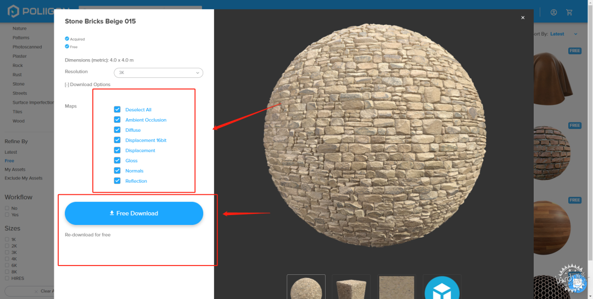Open the brown leather cloth asset thumbnail
593x299 pixels.
[x=553, y=78]
